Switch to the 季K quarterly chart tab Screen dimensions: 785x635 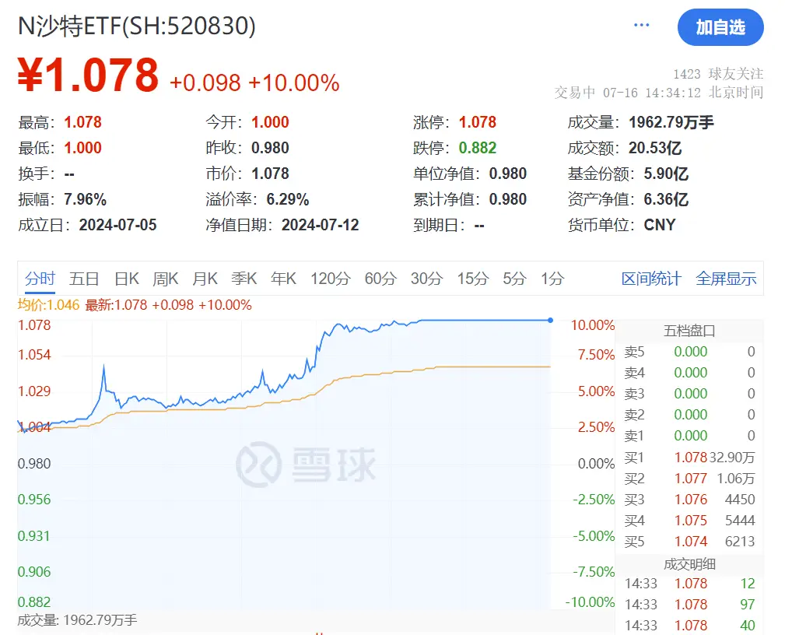244,278
